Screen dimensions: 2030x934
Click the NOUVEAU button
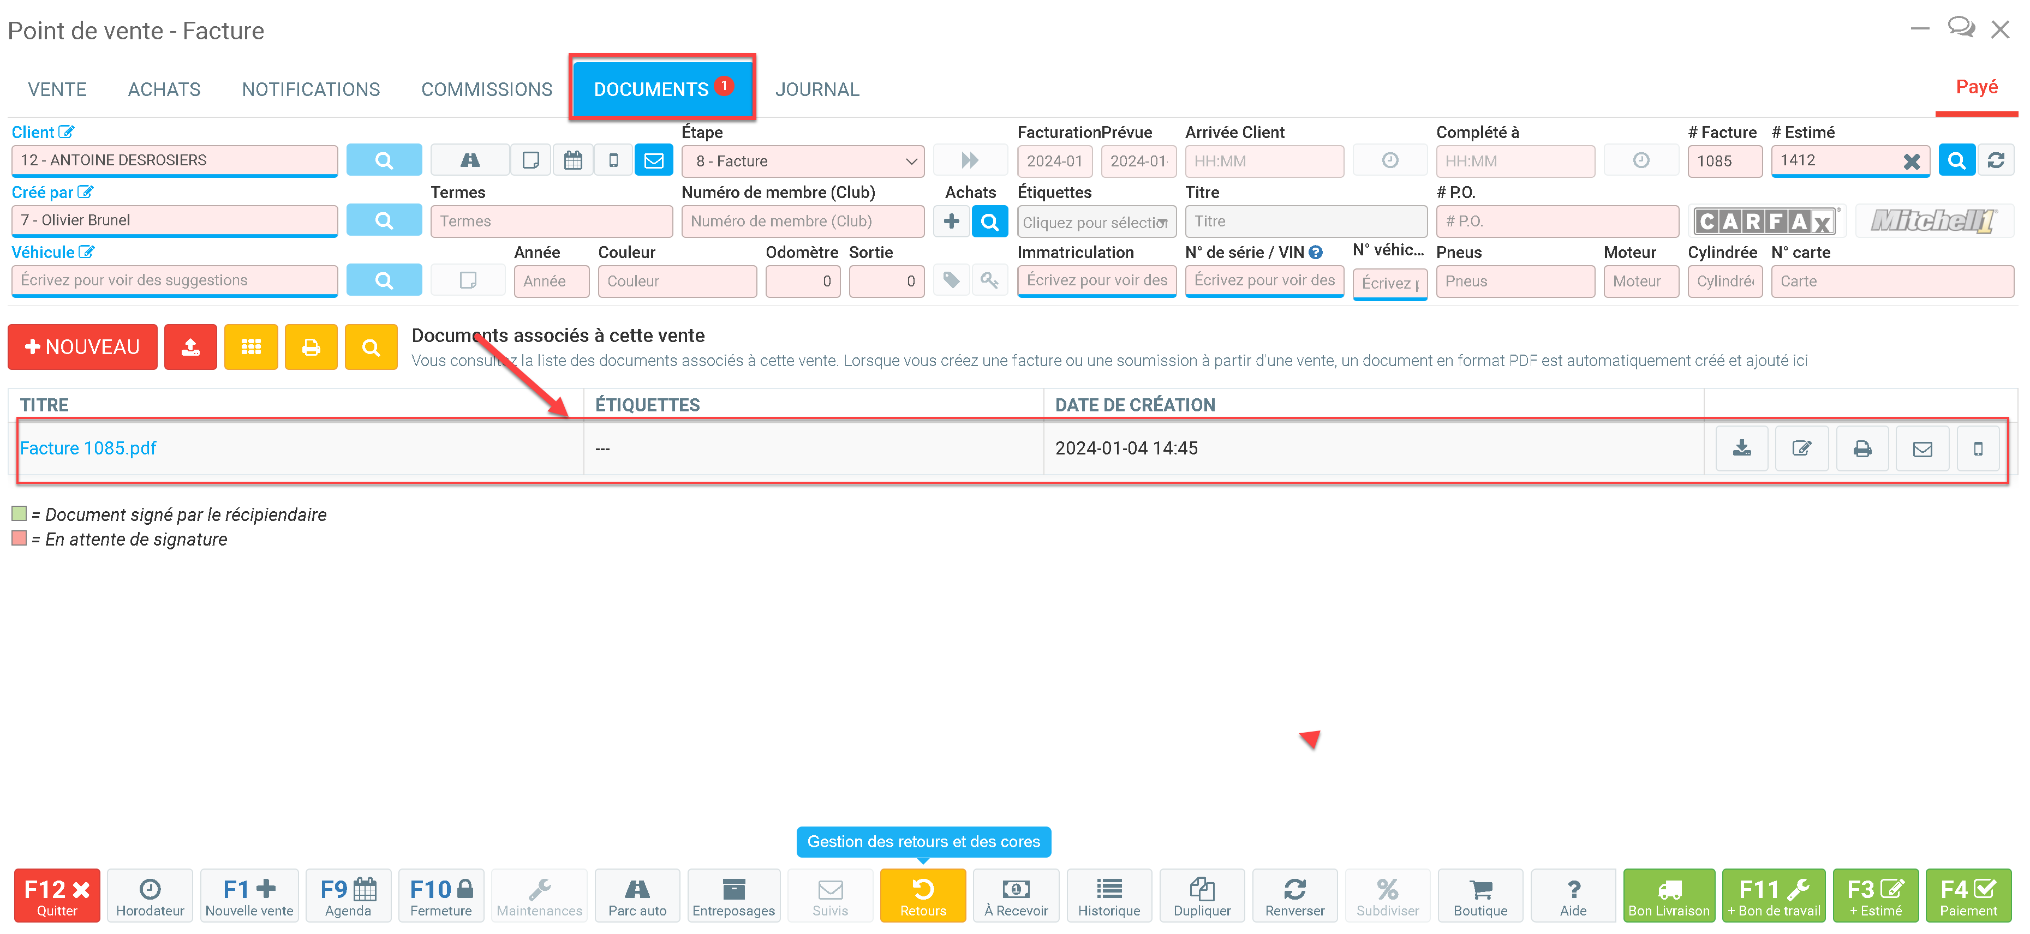(x=82, y=348)
